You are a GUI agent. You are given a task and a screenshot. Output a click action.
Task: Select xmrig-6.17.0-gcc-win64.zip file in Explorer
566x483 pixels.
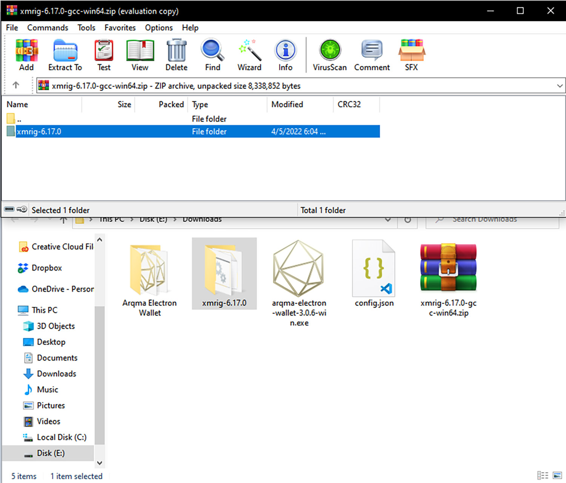pyautogui.click(x=449, y=279)
